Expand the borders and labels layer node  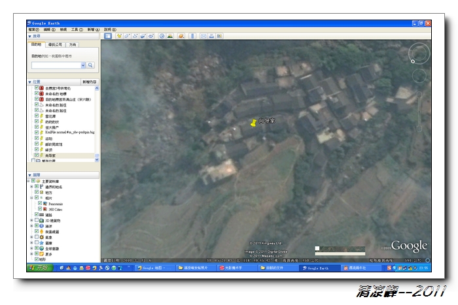coord(32,187)
